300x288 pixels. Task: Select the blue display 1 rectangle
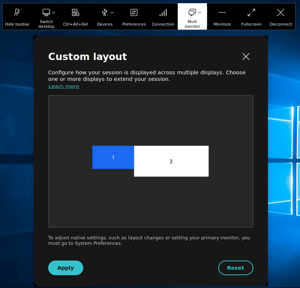(x=113, y=157)
